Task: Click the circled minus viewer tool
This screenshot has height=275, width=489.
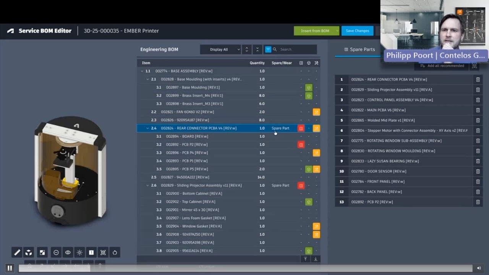Action: pyautogui.click(x=56, y=252)
